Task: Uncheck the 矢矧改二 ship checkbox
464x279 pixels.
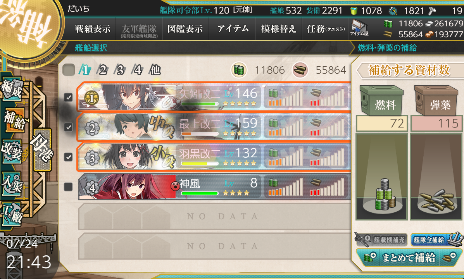Action: point(68,97)
